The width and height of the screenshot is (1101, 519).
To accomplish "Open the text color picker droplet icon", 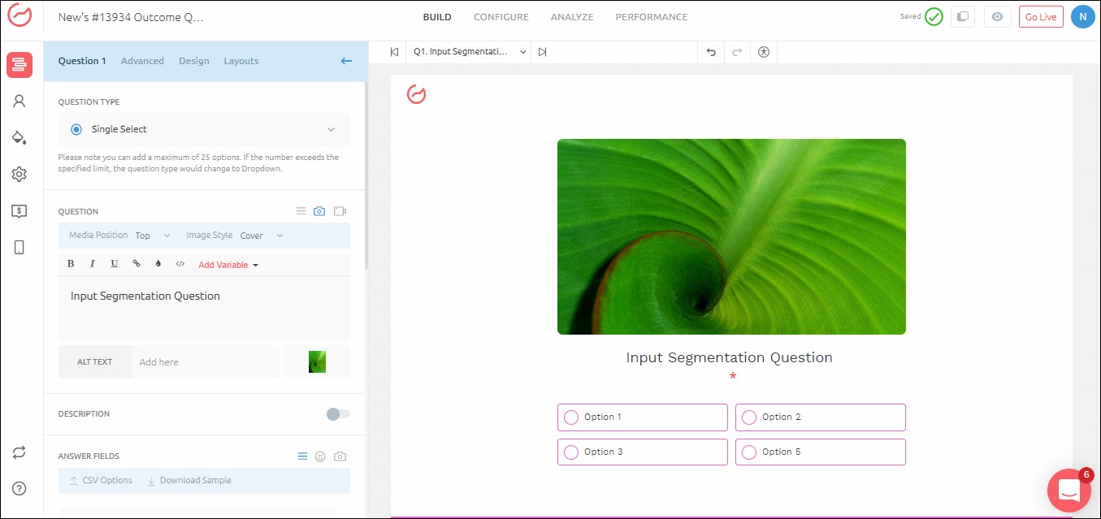I will (x=158, y=263).
